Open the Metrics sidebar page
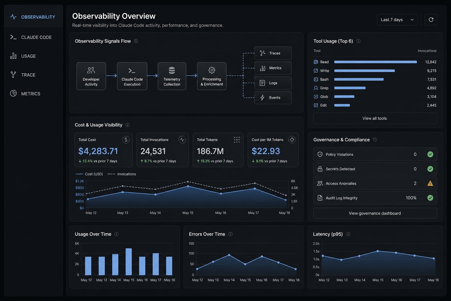Screen dimensions: 451x301 (x=33, y=94)
